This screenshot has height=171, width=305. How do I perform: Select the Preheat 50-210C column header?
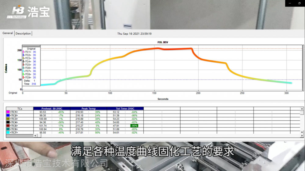pos(52,109)
